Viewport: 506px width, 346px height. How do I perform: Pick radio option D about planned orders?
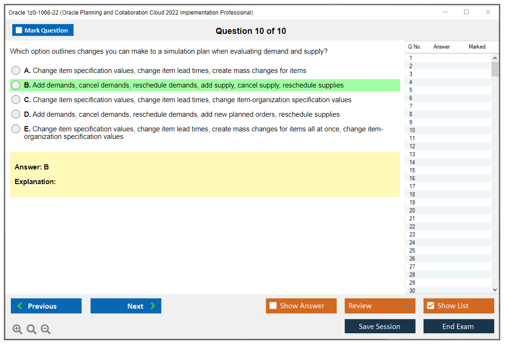16,114
